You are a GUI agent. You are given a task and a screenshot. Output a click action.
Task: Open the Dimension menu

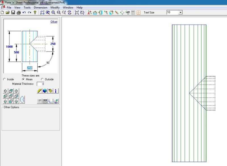coord(41,8)
